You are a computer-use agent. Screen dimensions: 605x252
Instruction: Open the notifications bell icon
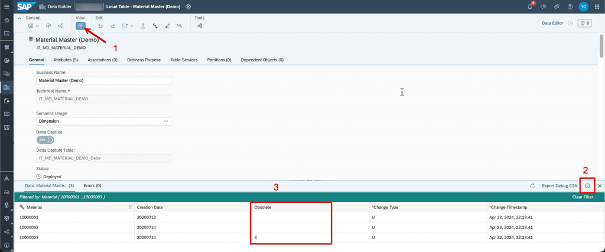[x=530, y=6]
